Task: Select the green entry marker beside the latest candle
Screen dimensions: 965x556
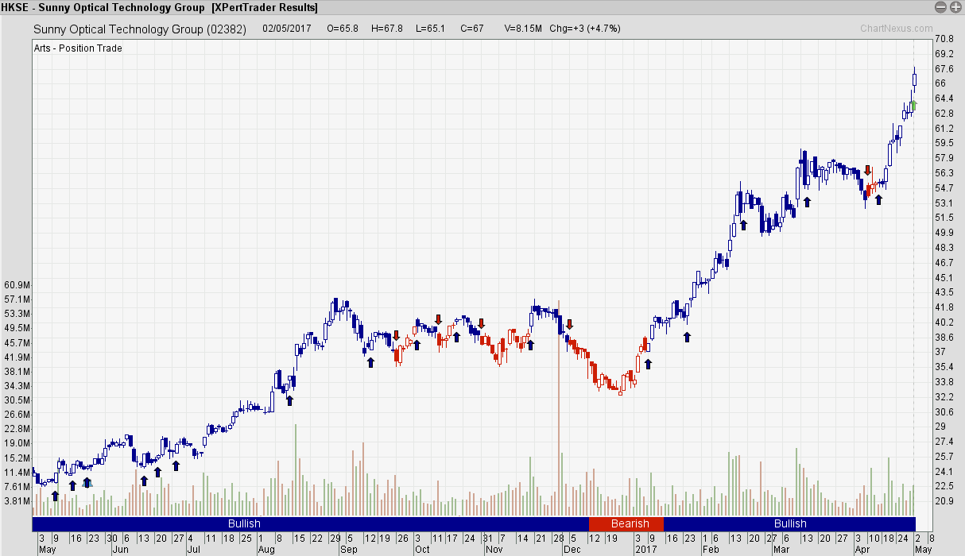Action: tap(913, 106)
